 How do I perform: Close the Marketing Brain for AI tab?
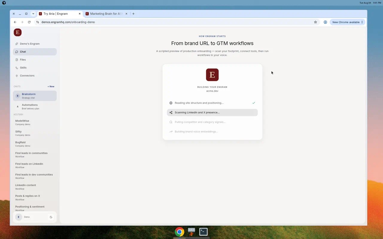[x=127, y=14]
